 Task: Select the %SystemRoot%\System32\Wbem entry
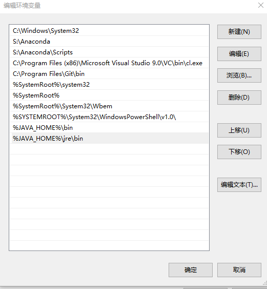109,106
